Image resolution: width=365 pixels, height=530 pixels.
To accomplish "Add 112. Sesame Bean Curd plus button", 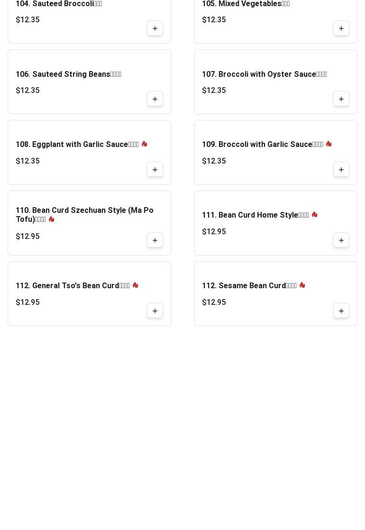I will (x=341, y=311).
